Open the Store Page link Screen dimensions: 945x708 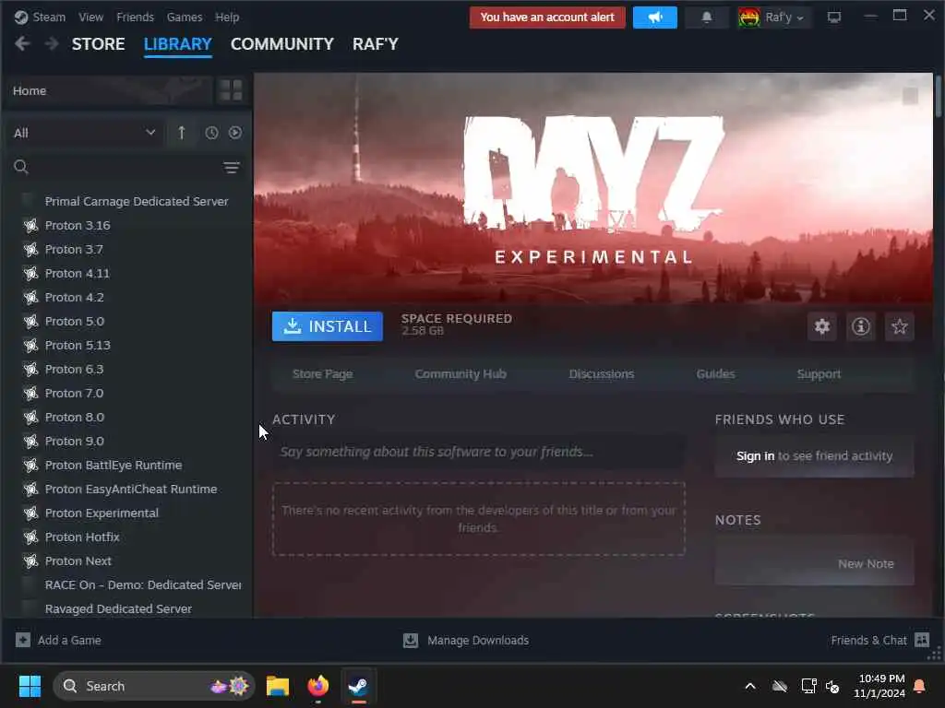pos(322,374)
